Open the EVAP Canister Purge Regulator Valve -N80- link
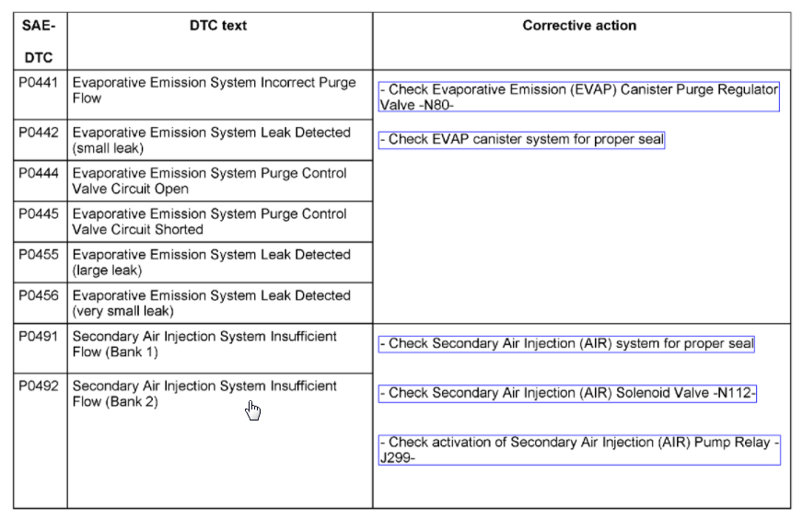Image resolution: width=803 pixels, height=530 pixels. [x=578, y=98]
